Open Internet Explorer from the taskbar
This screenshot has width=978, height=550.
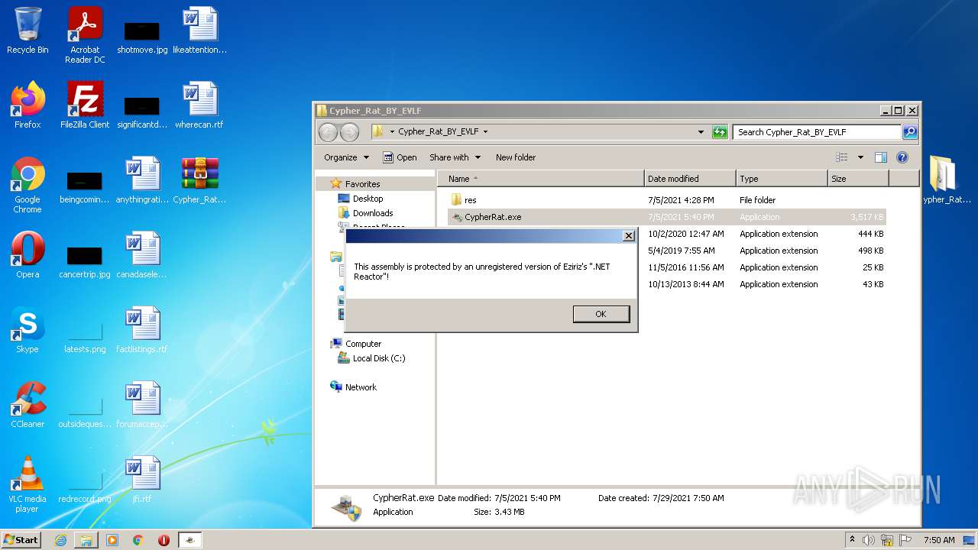[x=60, y=540]
